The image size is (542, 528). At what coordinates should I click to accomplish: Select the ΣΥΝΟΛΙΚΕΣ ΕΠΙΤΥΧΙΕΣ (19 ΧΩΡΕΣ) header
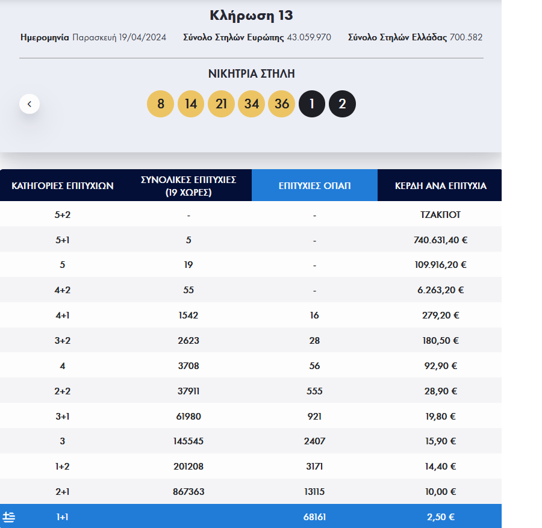coord(188,185)
